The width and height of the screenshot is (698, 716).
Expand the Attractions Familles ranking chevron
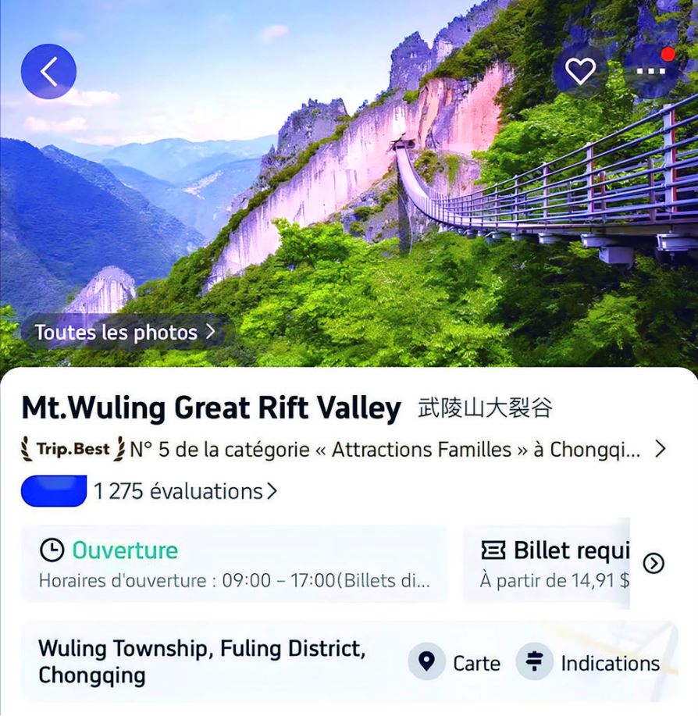[660, 449]
